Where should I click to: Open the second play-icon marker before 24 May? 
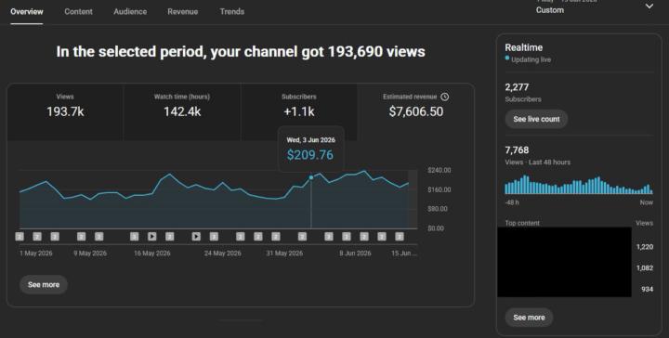tap(196, 237)
